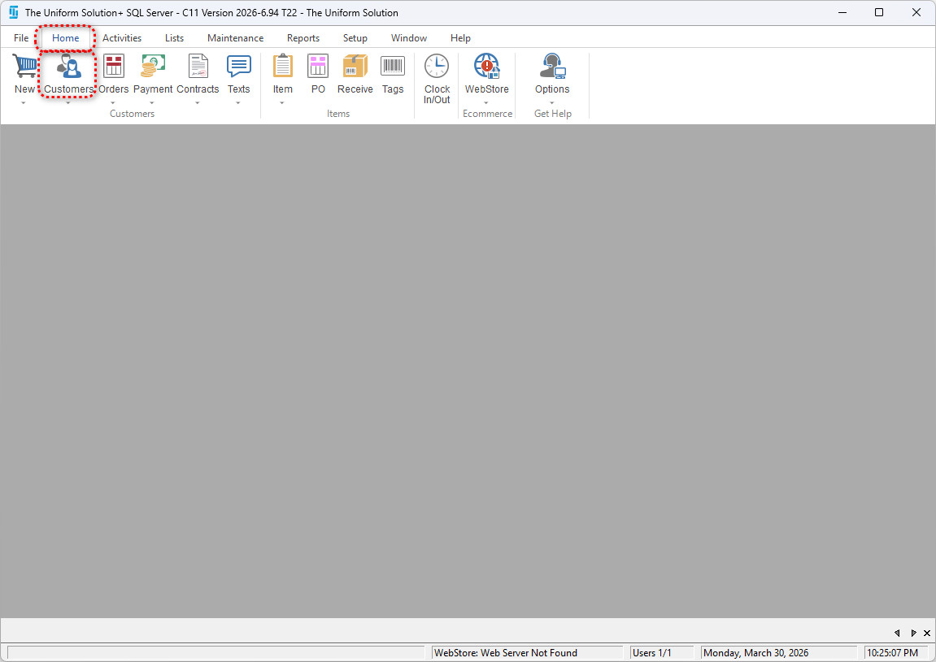
Task: Open the Texts message icon
Action: (238, 67)
